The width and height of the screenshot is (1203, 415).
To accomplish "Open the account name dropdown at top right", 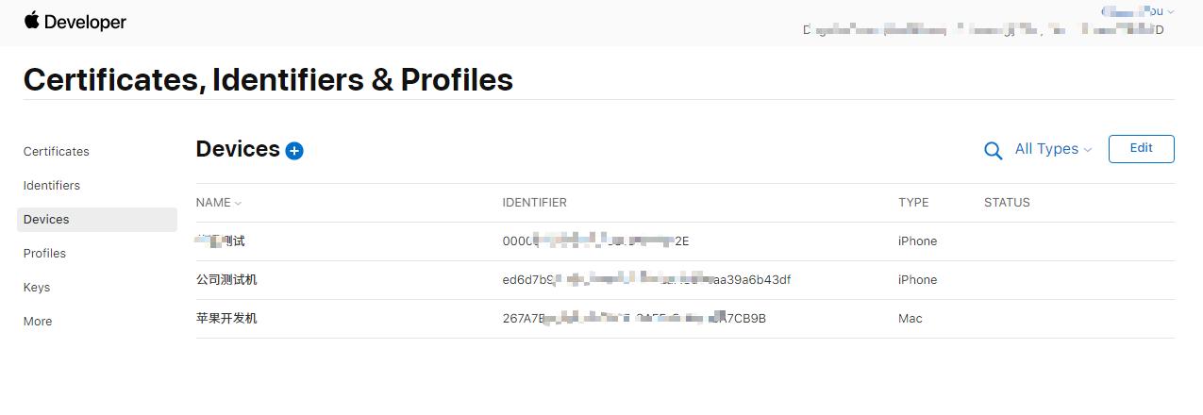I will click(1138, 11).
